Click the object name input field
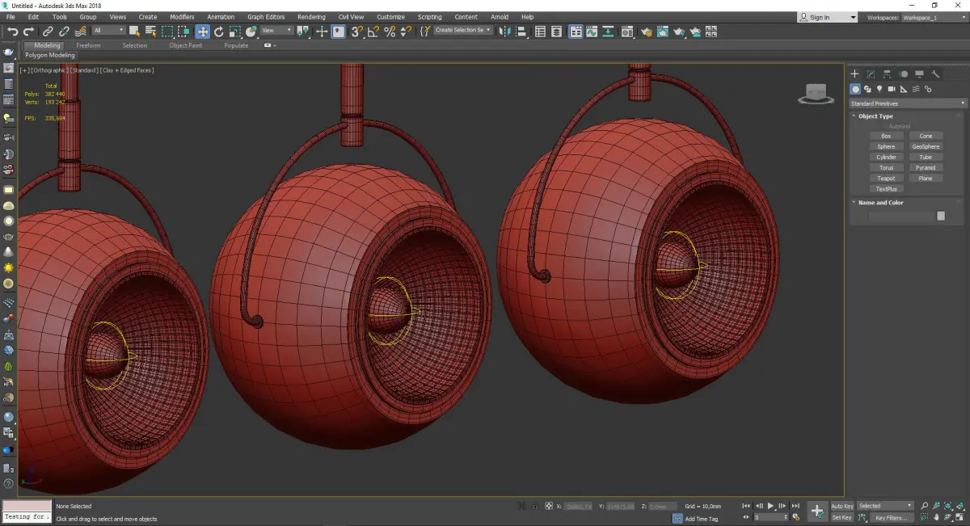The height and width of the screenshot is (526, 970). [901, 216]
